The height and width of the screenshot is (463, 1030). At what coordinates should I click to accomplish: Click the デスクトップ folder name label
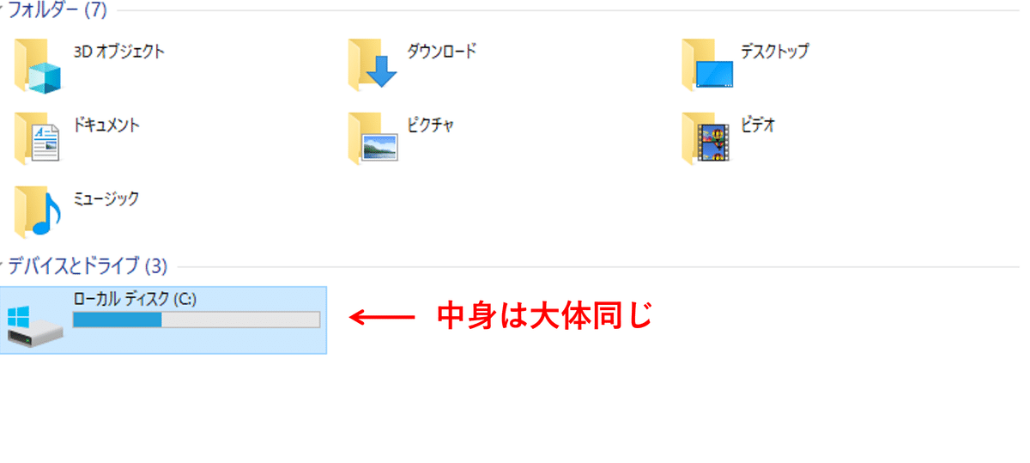(774, 52)
